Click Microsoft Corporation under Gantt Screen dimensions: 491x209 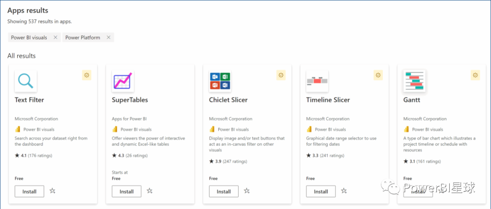click(x=425, y=119)
